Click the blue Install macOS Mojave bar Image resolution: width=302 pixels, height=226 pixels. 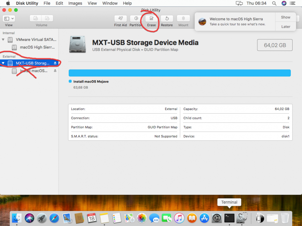click(180, 73)
